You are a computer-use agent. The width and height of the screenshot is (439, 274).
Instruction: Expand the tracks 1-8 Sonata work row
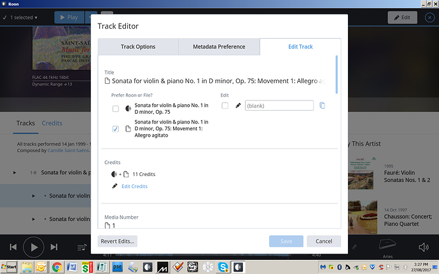[15, 173]
